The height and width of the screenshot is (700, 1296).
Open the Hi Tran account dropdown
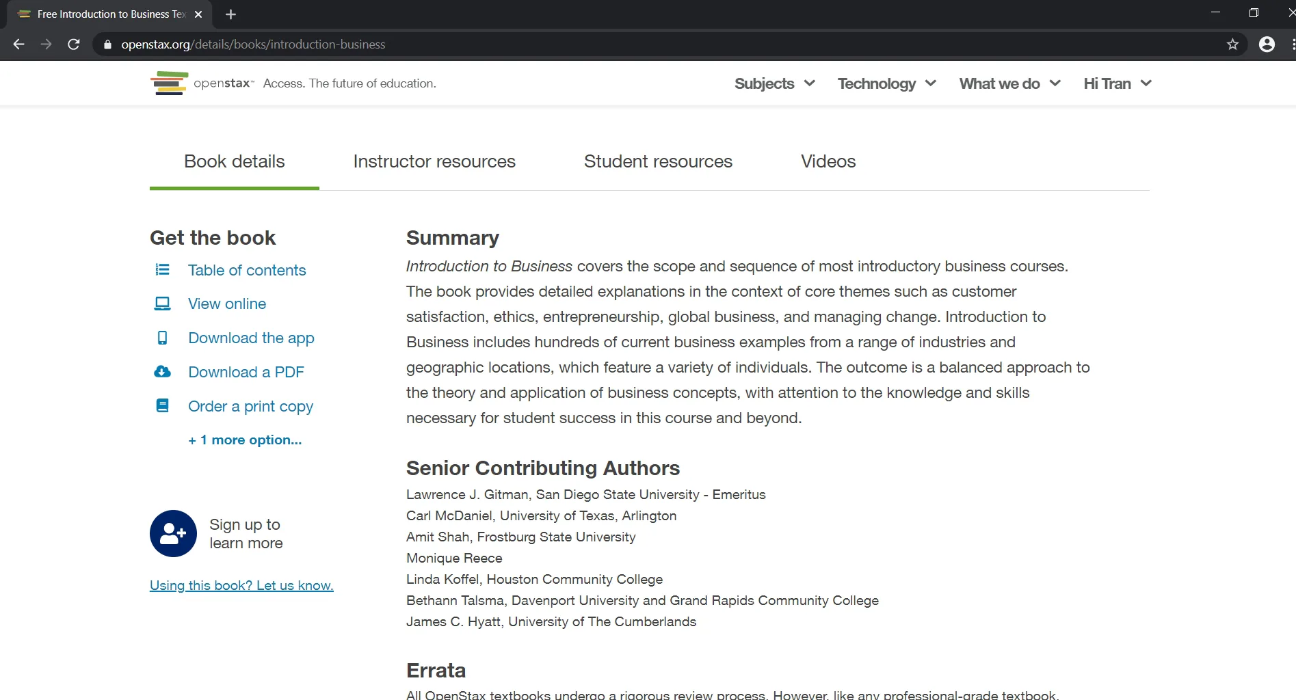[1118, 83]
